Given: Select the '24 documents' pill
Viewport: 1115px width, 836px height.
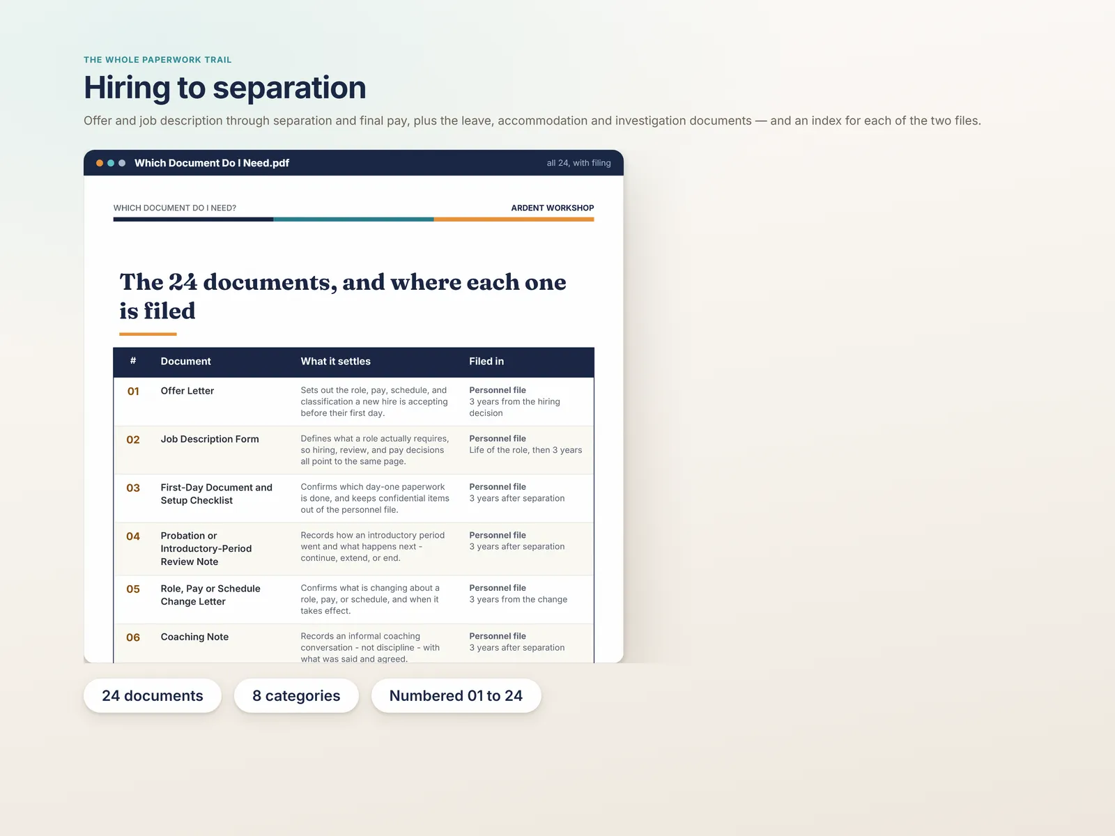Looking at the screenshot, I should [153, 696].
